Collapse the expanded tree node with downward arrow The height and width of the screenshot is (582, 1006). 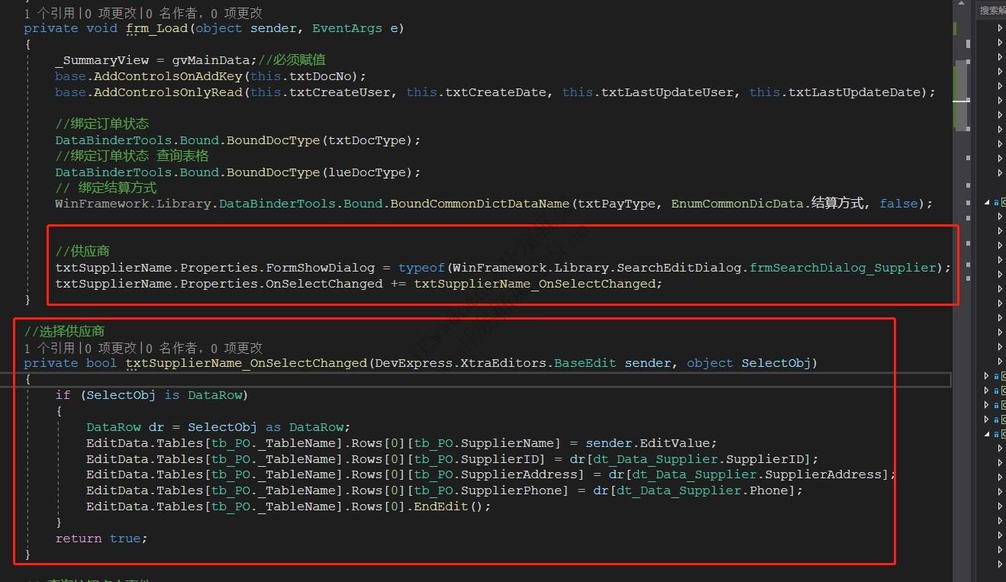tap(985, 202)
